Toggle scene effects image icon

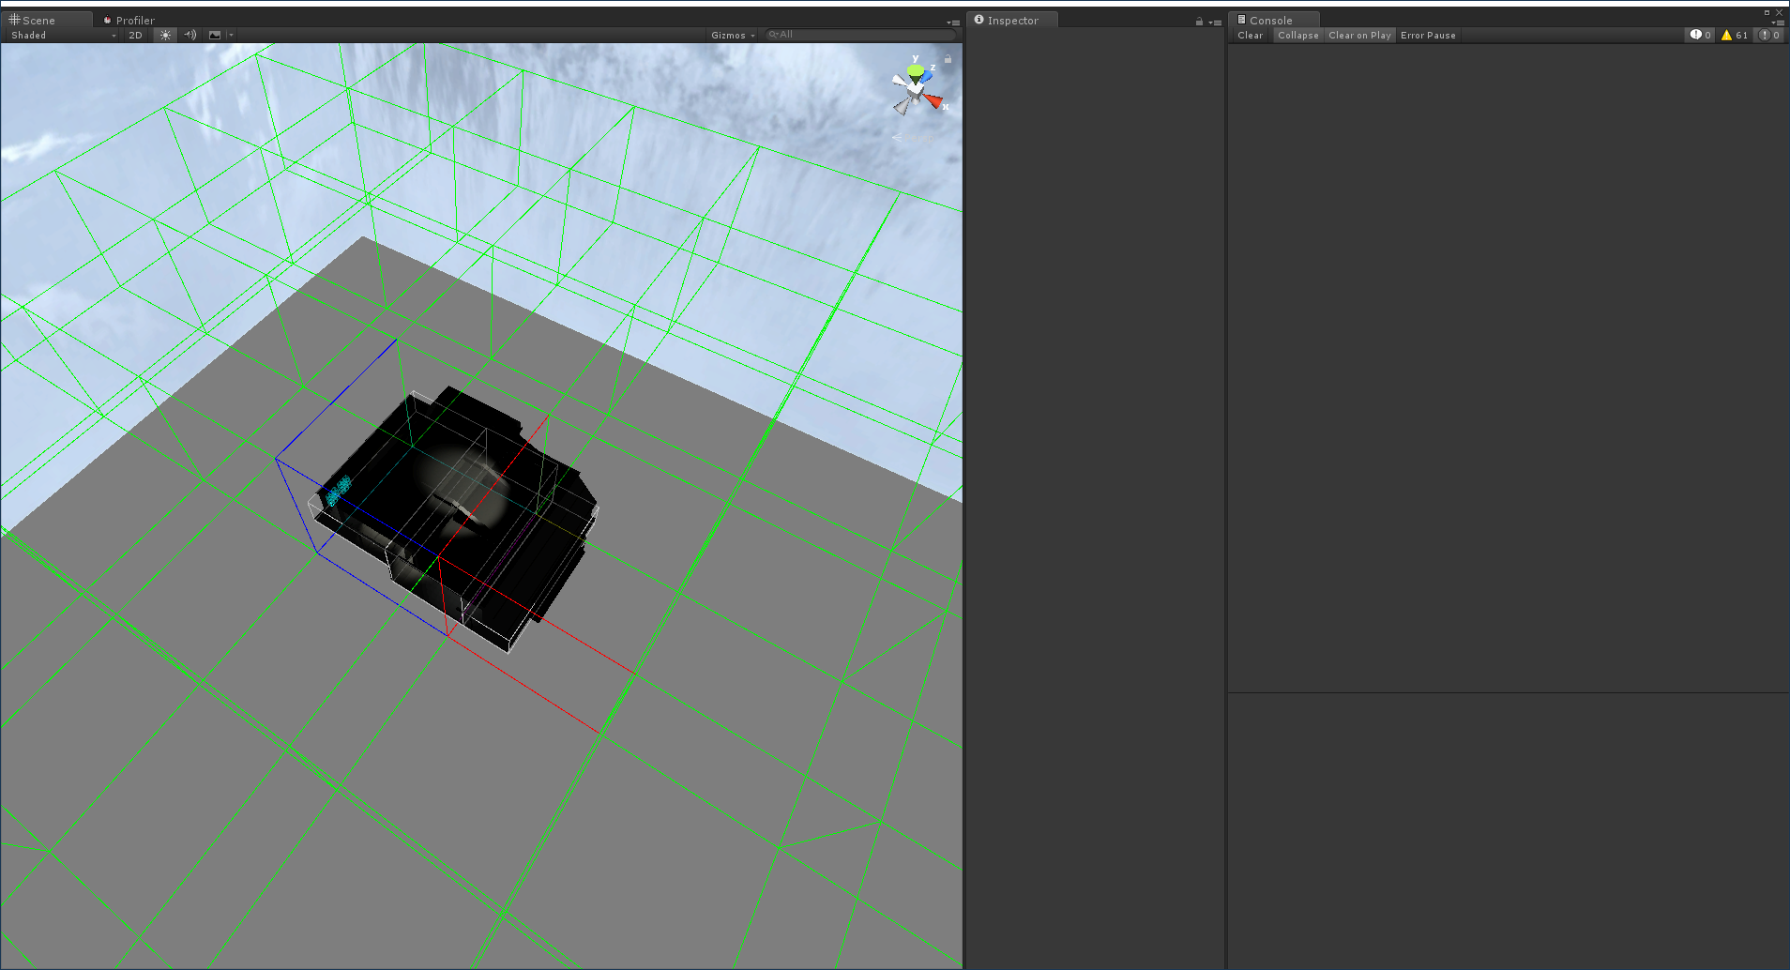pyautogui.click(x=215, y=36)
